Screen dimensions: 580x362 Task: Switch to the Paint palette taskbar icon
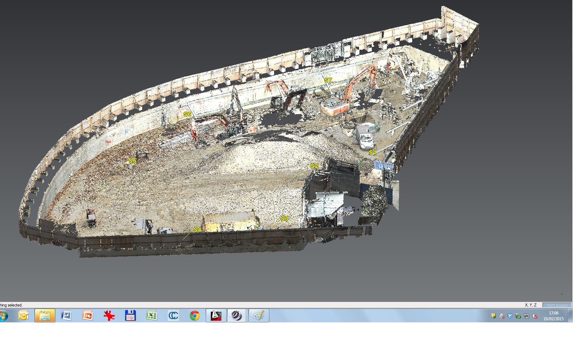259,315
